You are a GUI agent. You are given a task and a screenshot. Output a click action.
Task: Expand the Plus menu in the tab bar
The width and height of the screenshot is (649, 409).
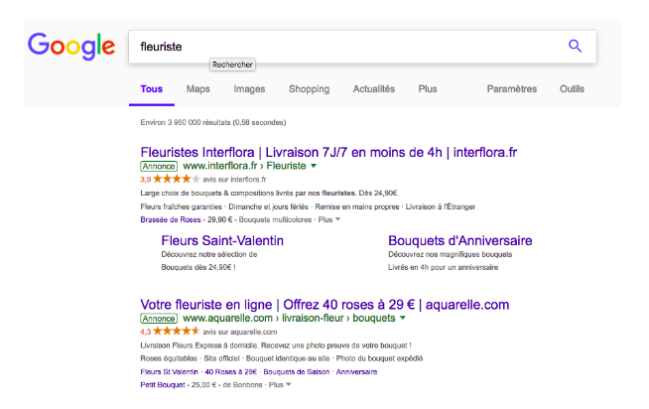428,89
